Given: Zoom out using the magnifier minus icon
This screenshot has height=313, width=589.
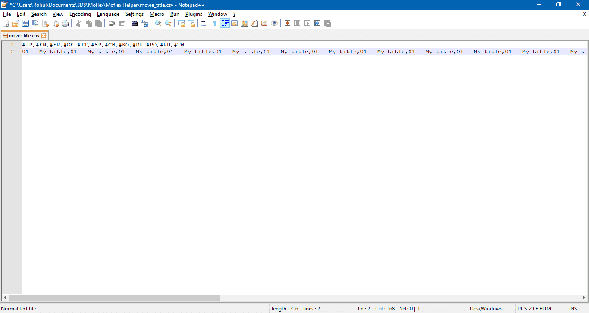Looking at the screenshot, I should tap(168, 23).
